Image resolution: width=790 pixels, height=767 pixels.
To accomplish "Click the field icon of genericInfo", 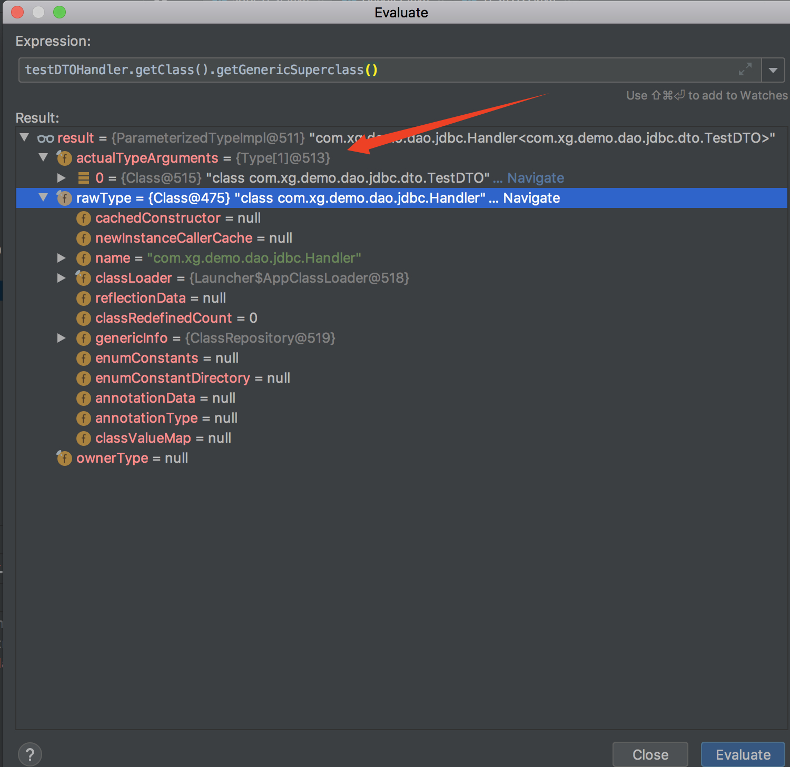I will pyautogui.click(x=84, y=338).
